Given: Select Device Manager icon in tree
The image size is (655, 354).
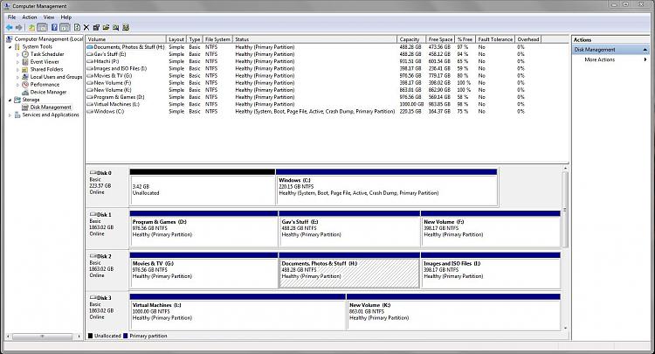Looking at the screenshot, I should 25,92.
